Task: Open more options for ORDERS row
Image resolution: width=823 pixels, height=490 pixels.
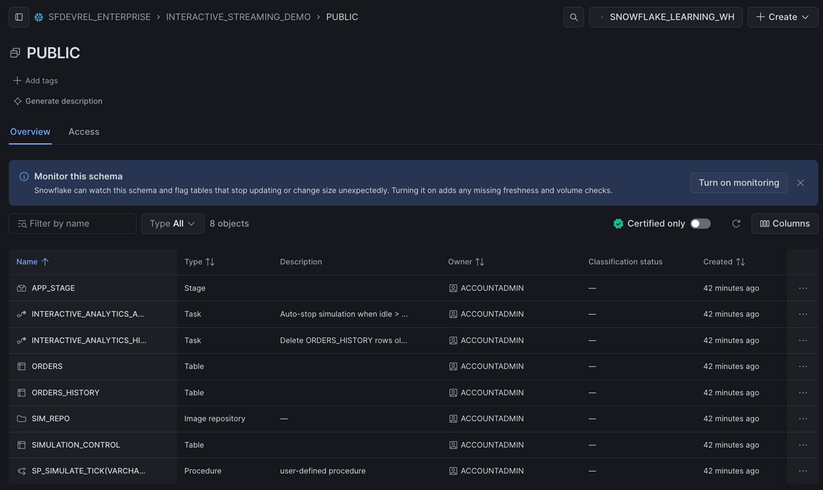Action: [x=803, y=366]
